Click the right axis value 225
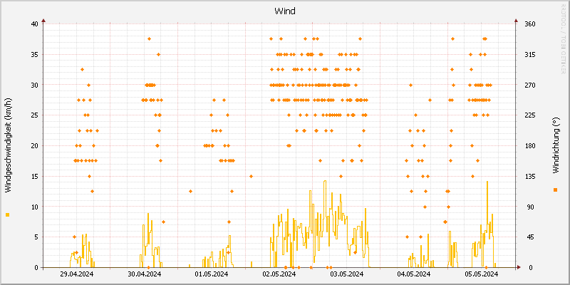The image size is (570, 285). [x=531, y=115]
